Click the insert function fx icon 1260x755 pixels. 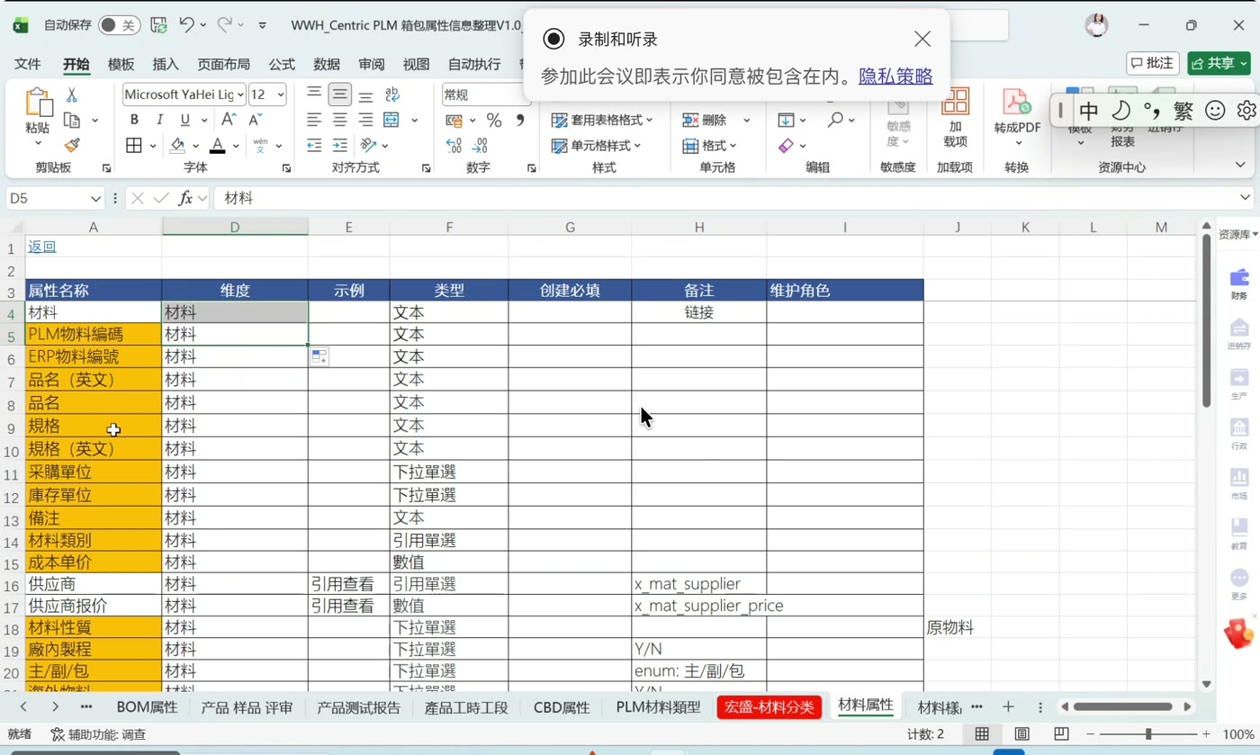[x=185, y=198]
